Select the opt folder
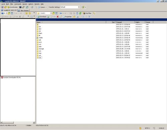The height and width of the screenshot is (130, 167). click(x=40, y=40)
